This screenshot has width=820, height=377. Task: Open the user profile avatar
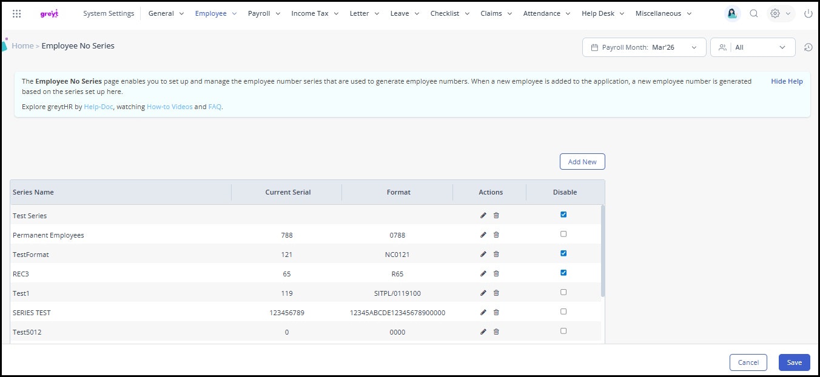[x=732, y=13]
